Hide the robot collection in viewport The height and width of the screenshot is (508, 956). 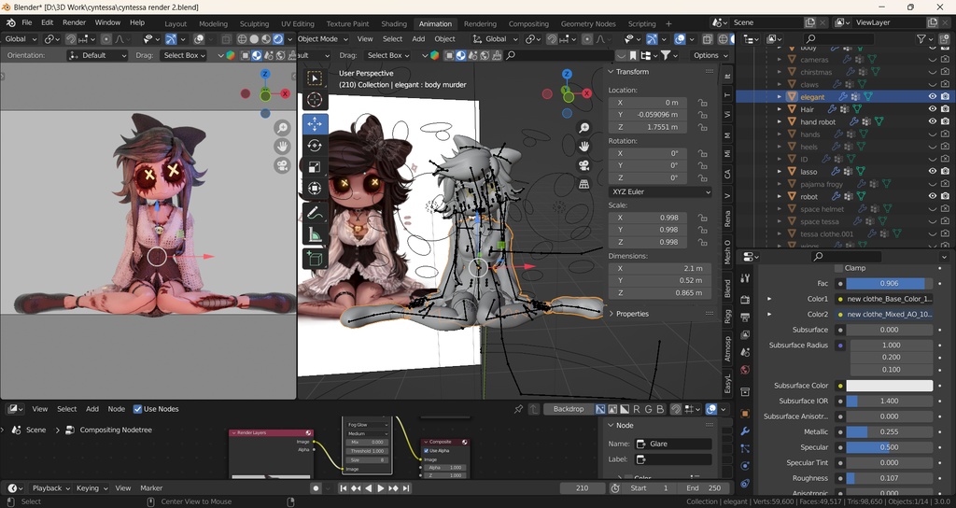coord(933,196)
